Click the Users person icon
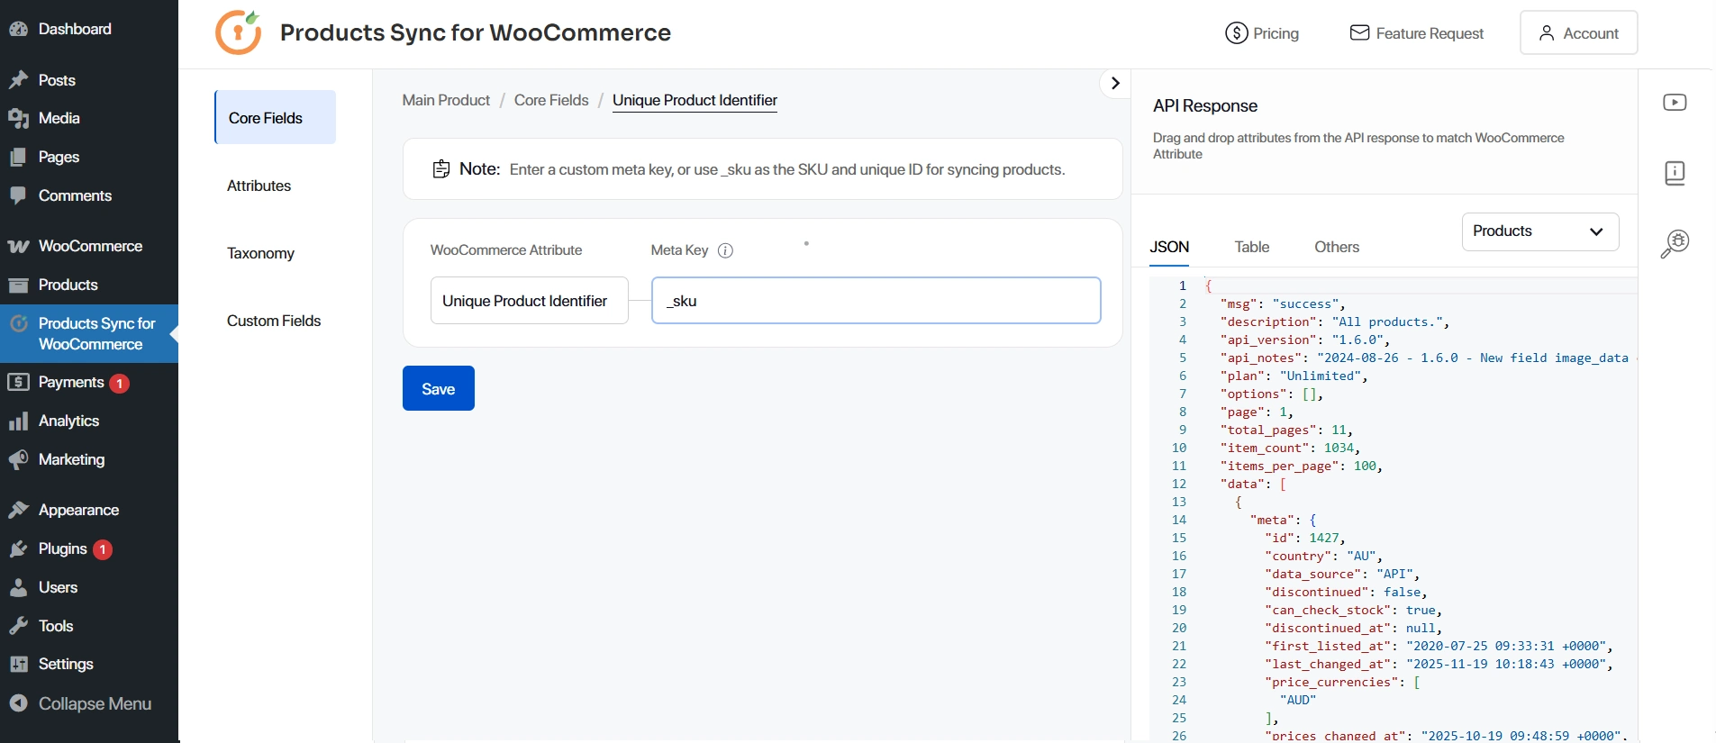 click(18, 587)
